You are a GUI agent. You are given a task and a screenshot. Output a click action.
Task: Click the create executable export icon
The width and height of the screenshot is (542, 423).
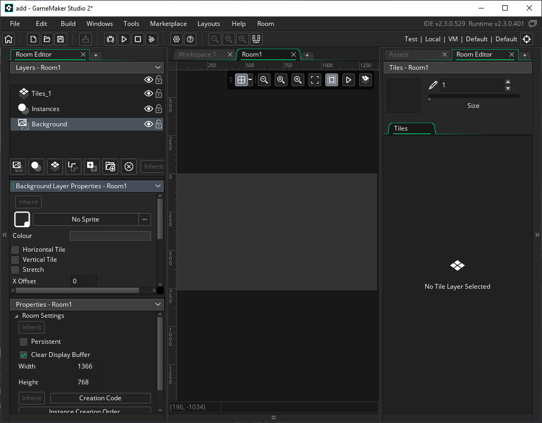click(85, 39)
